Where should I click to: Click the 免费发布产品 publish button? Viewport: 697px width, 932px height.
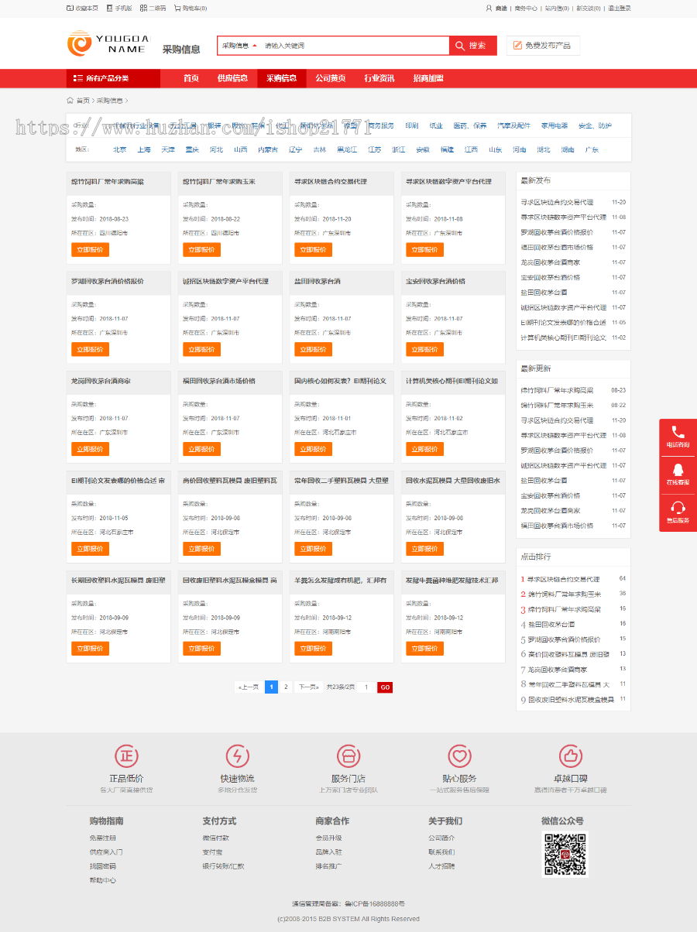click(543, 46)
